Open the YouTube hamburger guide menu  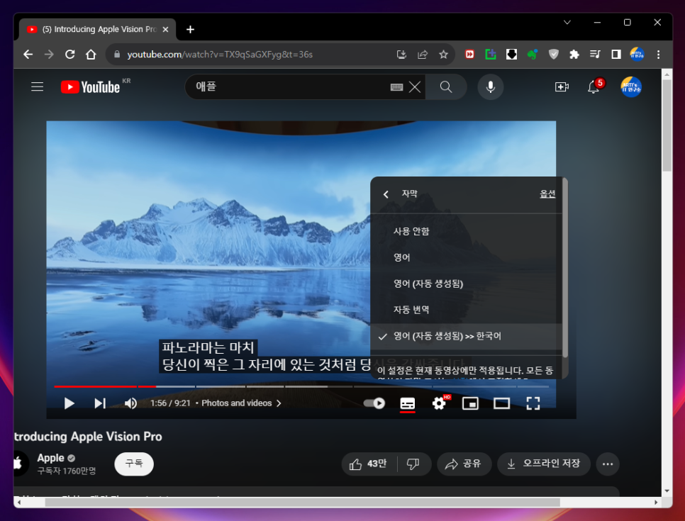37,87
